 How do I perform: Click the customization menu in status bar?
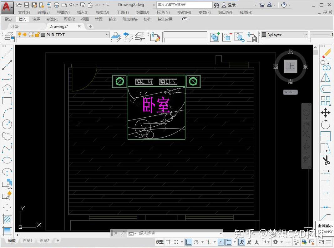coord(329,242)
